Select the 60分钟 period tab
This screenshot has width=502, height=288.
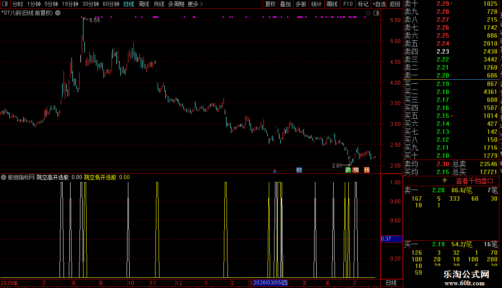[x=111, y=4]
